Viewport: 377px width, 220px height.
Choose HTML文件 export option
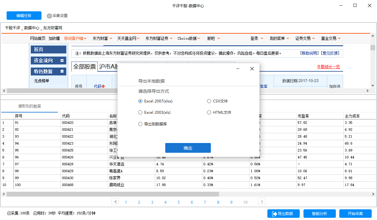click(x=219, y=112)
